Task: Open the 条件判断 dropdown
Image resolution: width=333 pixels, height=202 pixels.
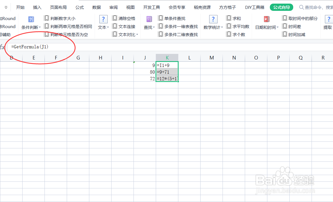Action: [x=31, y=28]
